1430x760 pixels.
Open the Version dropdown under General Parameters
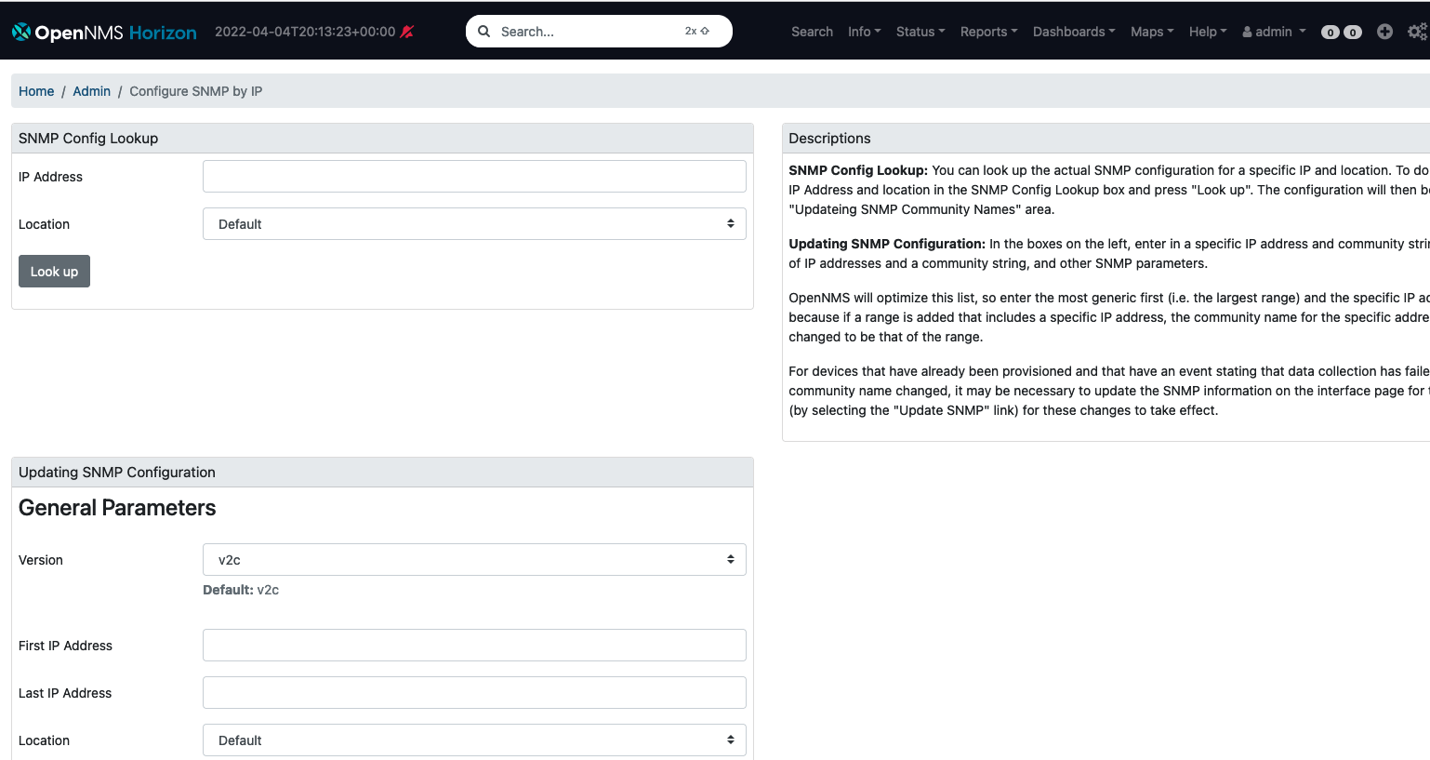[474, 559]
